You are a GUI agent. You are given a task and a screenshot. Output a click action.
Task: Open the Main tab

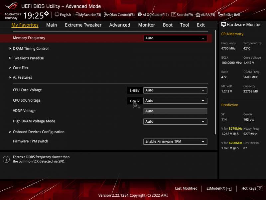pos(52,25)
